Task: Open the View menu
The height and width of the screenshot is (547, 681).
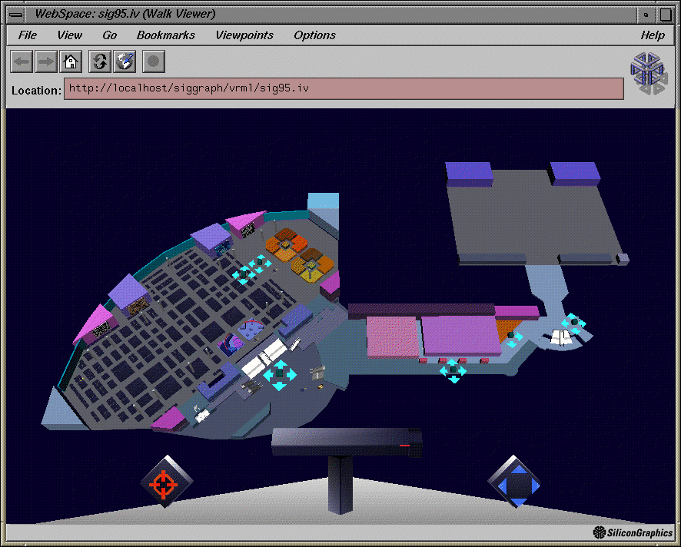Action: point(69,35)
